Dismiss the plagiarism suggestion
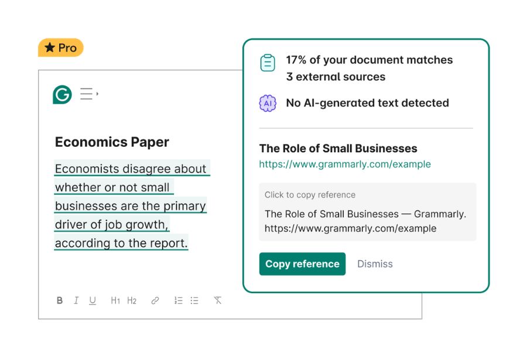The width and height of the screenshot is (527, 351). point(375,264)
